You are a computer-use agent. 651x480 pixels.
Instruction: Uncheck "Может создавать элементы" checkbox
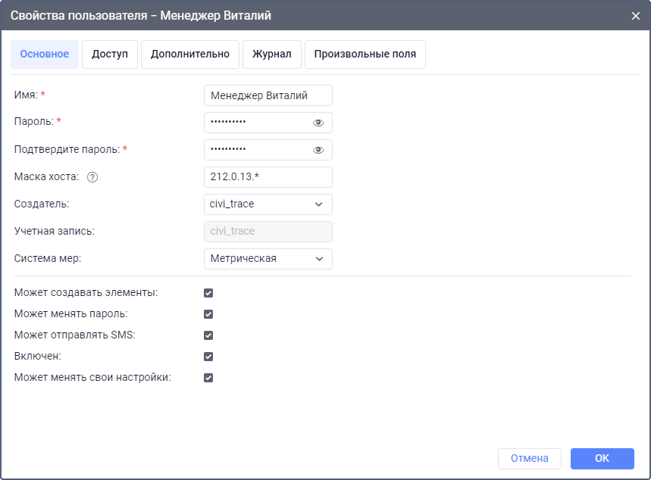208,293
